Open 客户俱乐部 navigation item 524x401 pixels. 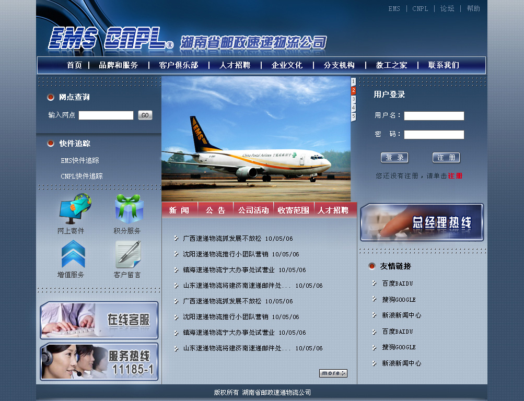[x=179, y=65]
